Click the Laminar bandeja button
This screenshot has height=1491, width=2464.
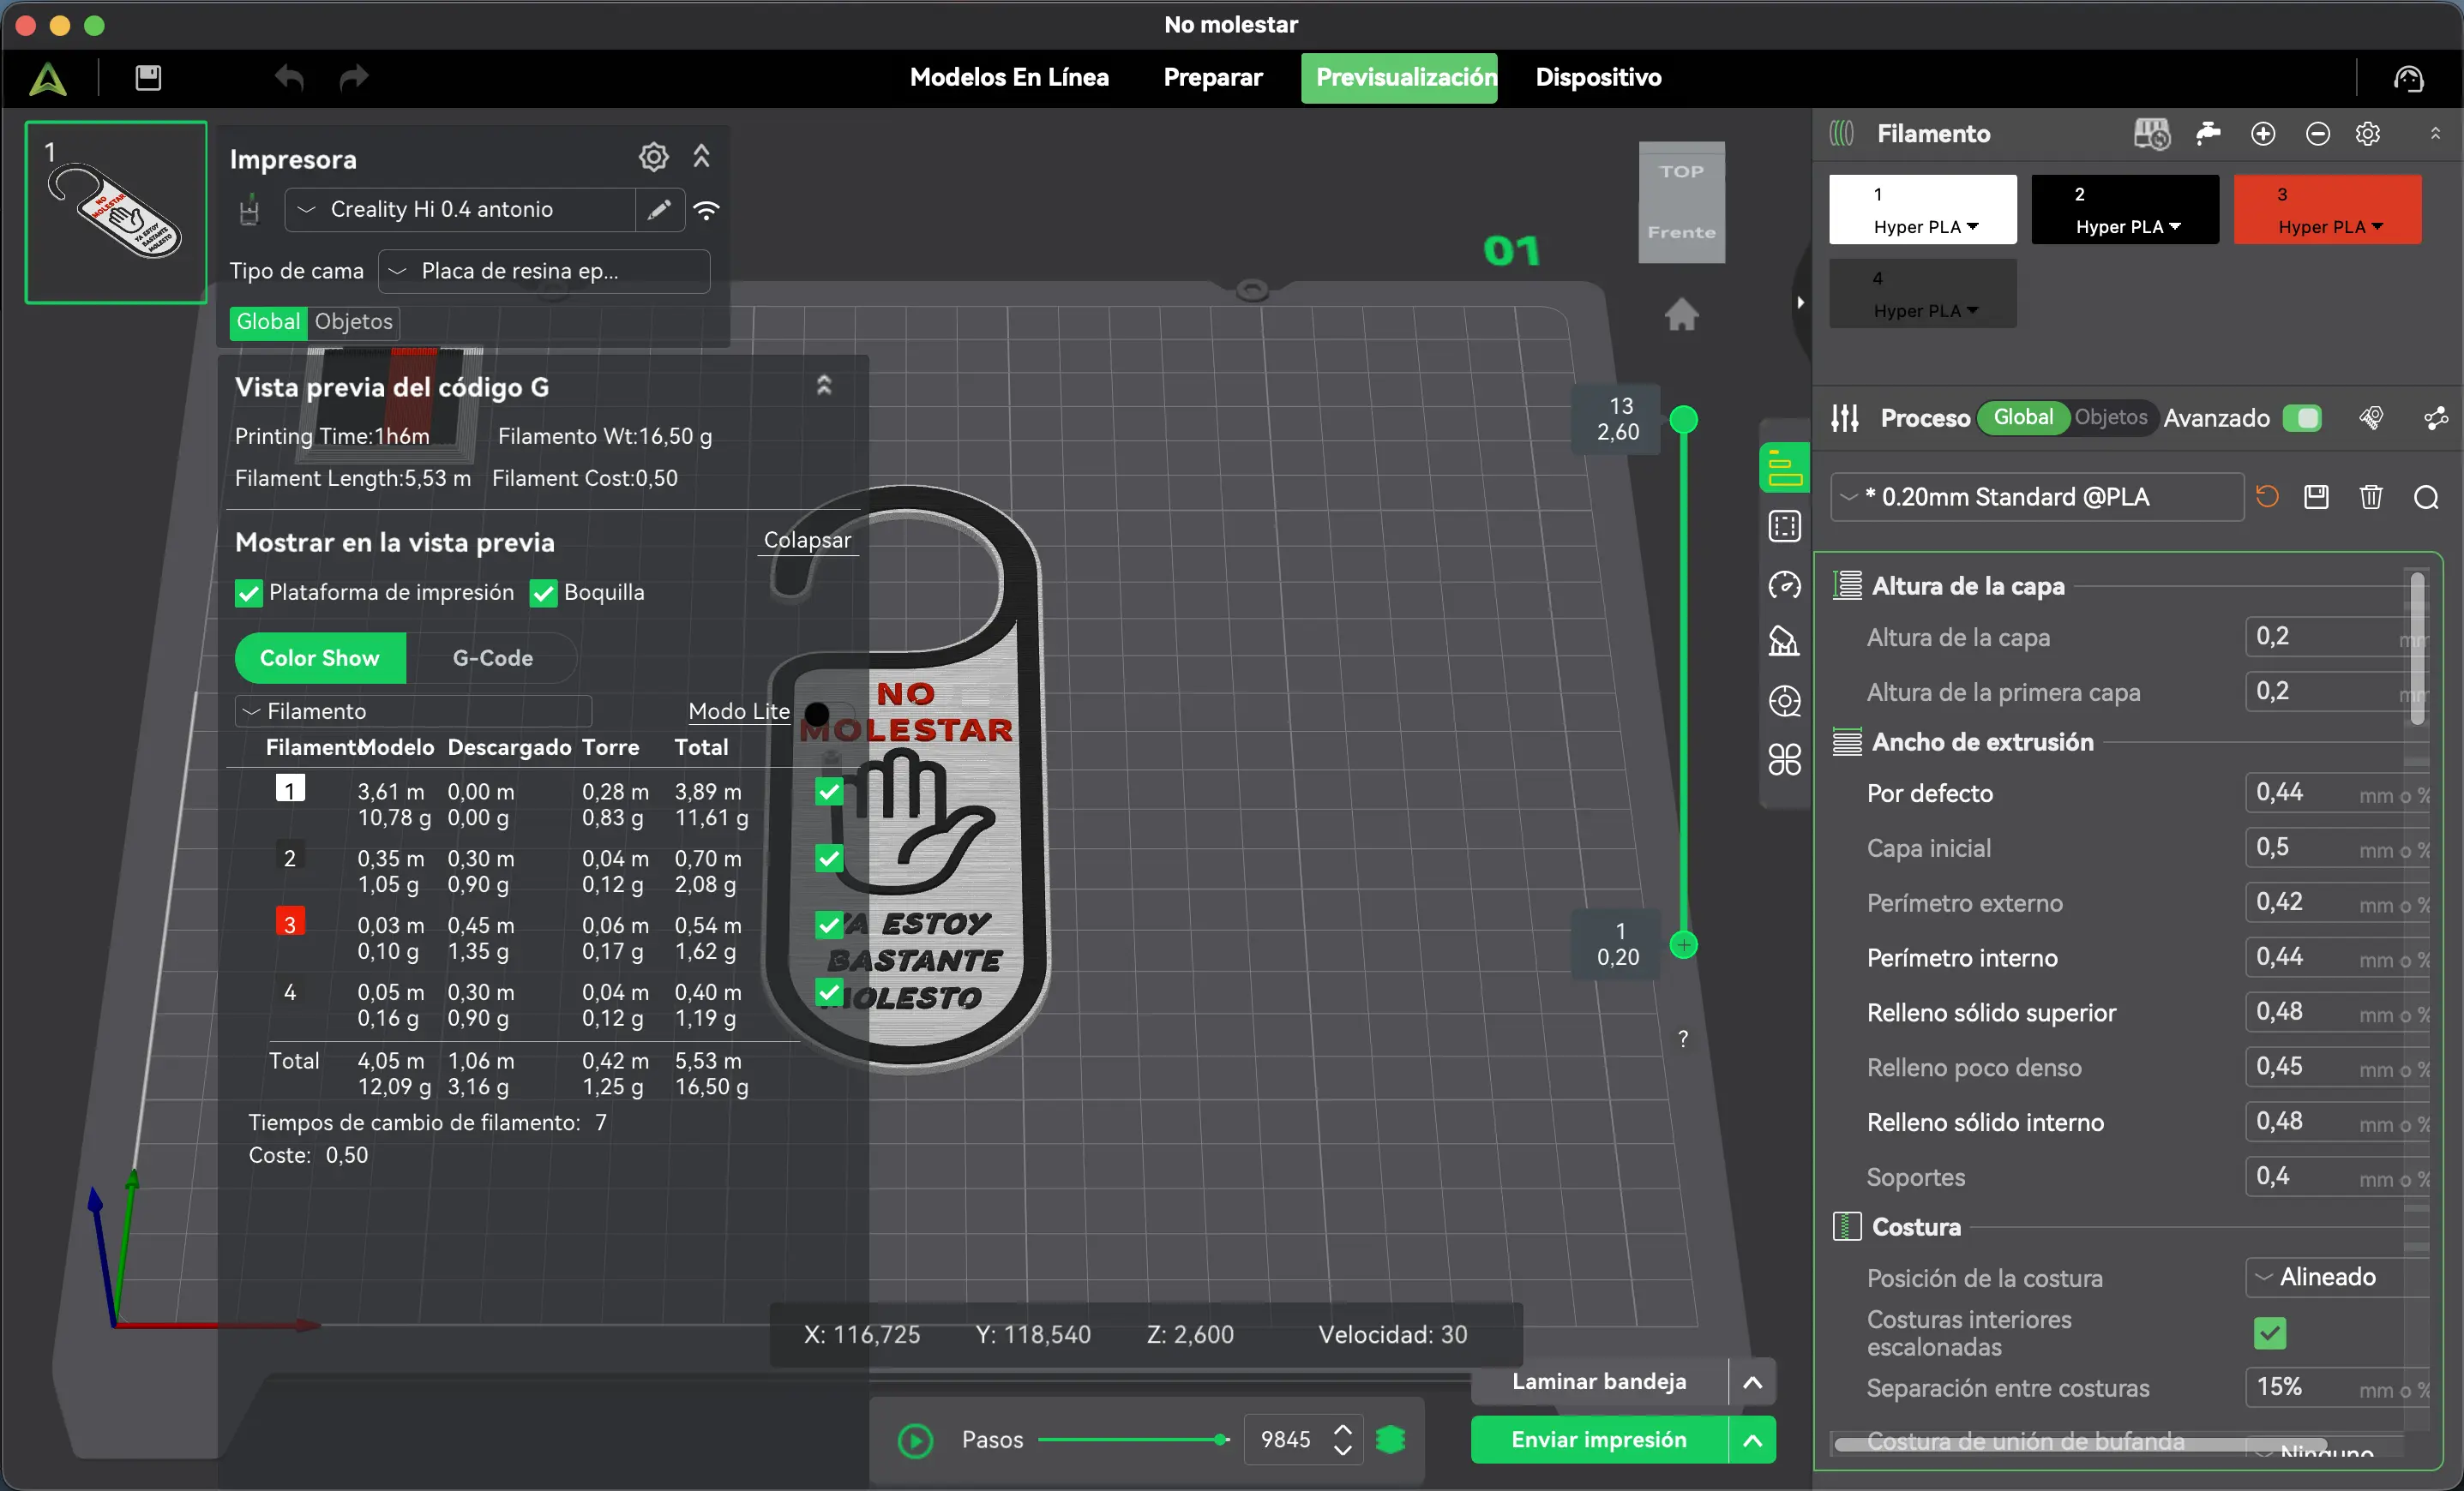[1599, 1381]
